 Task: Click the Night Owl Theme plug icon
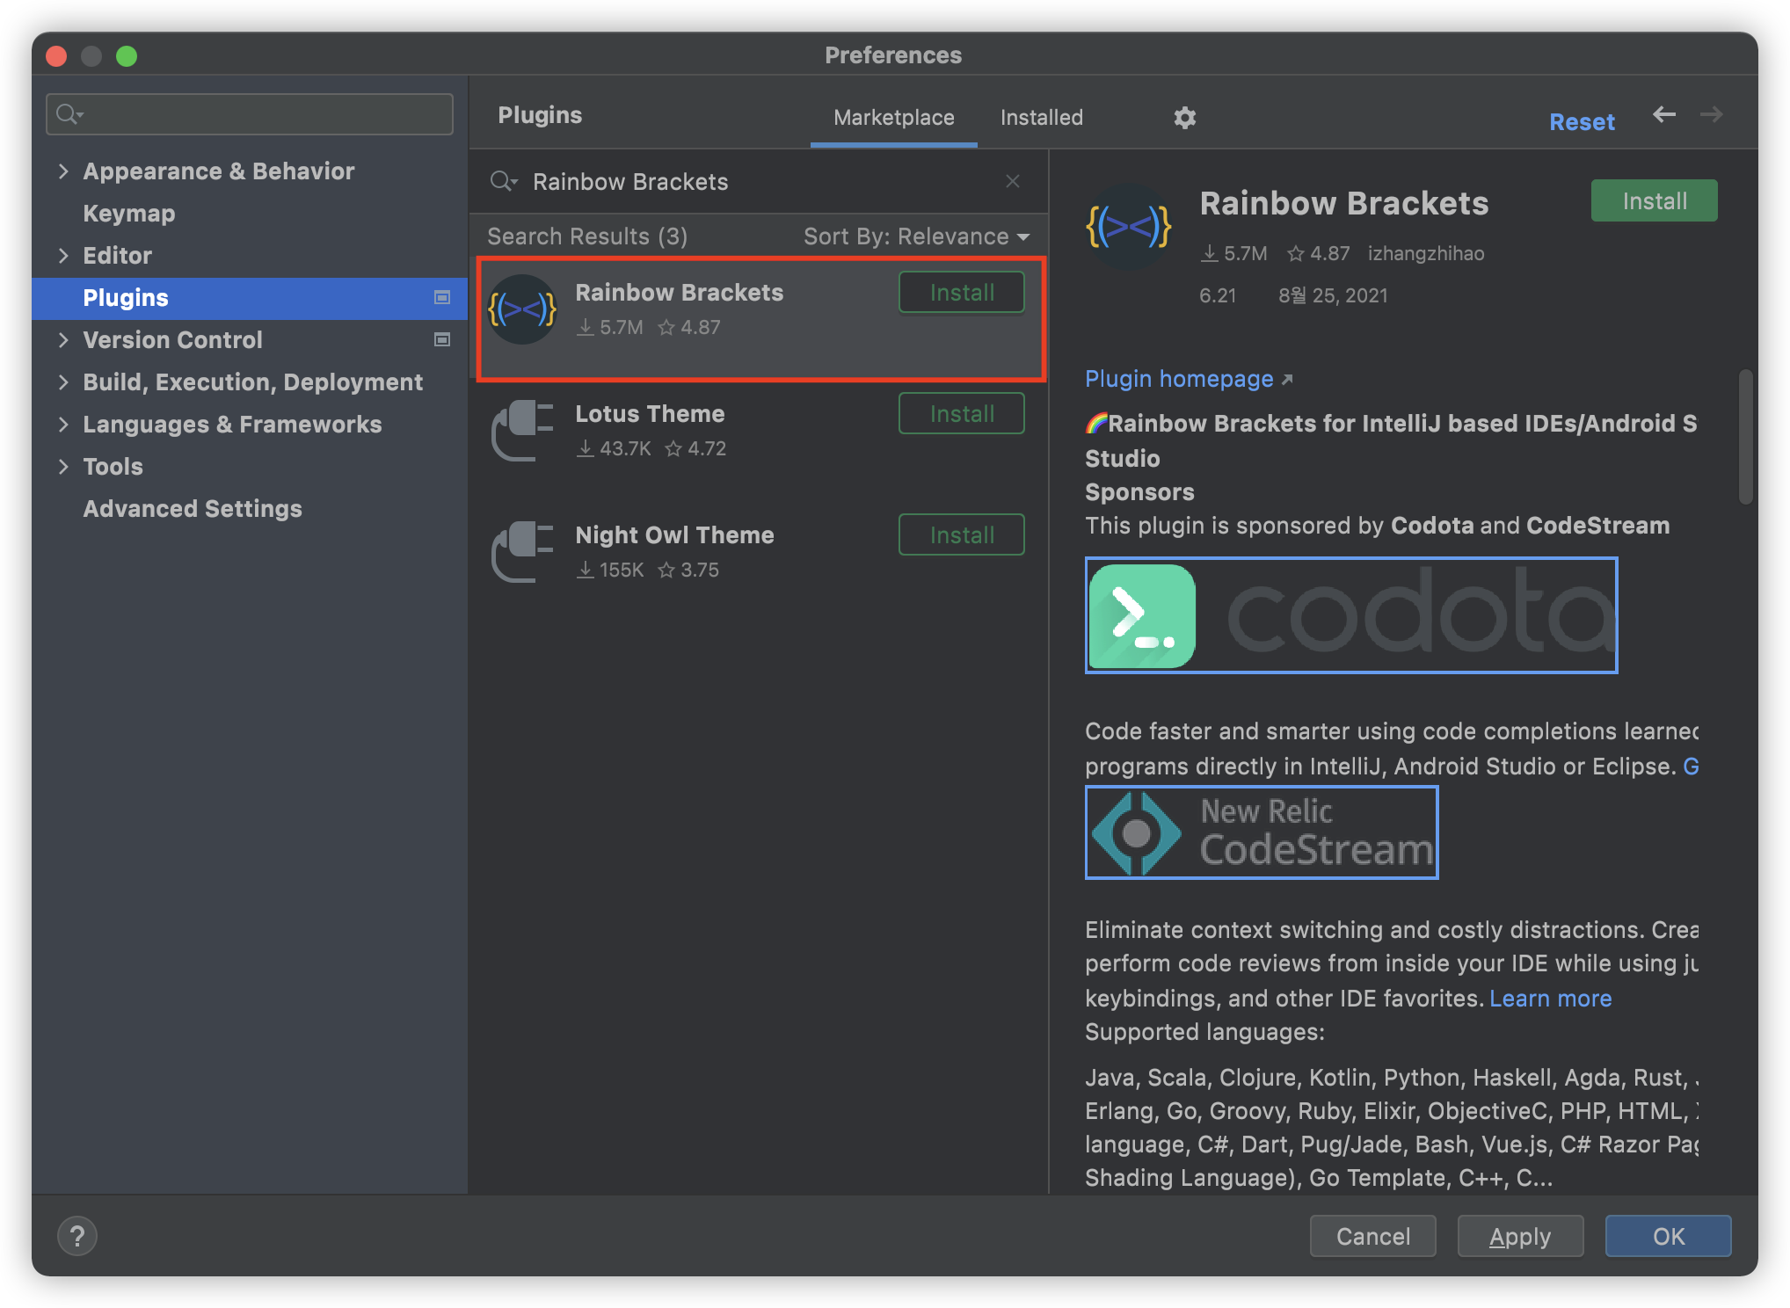pos(522,552)
